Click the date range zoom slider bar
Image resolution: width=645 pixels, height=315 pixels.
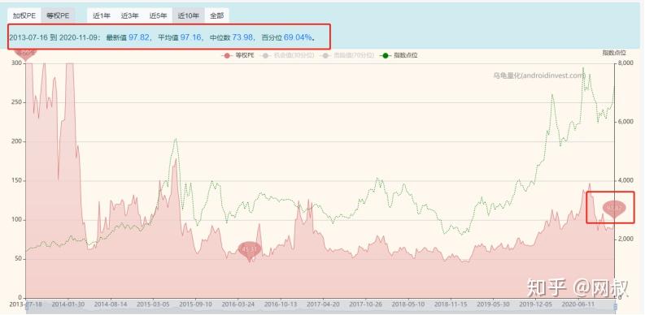tap(320, 307)
